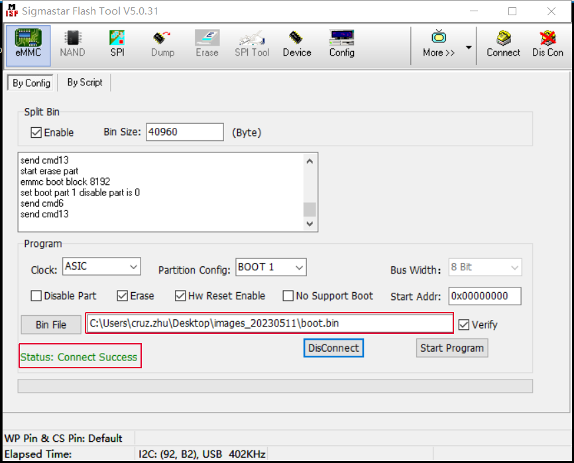The height and width of the screenshot is (463, 574).
Task: Select the eMMC flash mode icon
Action: click(29, 45)
